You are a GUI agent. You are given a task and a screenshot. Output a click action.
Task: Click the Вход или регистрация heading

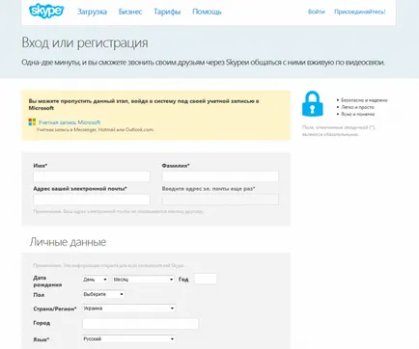tap(85, 42)
